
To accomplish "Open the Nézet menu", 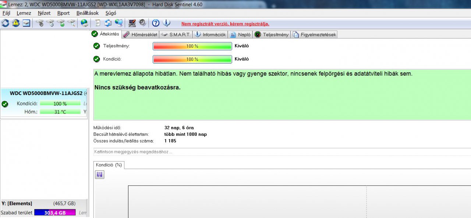I will tap(44, 13).
